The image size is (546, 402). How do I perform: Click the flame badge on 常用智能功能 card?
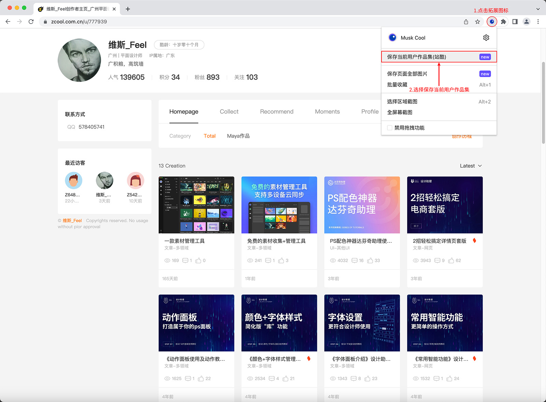[474, 358]
